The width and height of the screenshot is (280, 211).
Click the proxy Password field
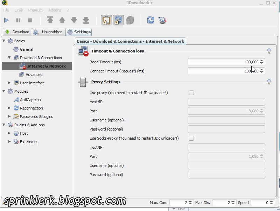226,129
